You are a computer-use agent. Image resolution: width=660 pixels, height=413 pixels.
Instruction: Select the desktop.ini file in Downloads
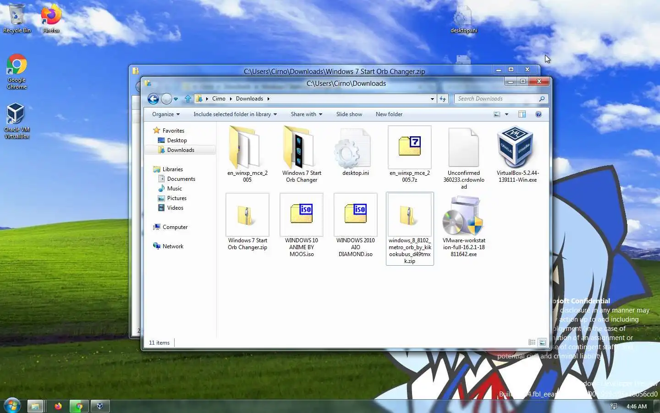(x=356, y=151)
